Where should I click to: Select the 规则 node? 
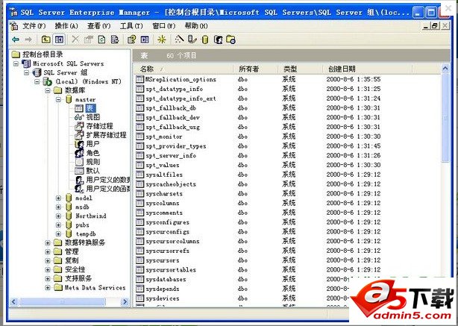93,162
